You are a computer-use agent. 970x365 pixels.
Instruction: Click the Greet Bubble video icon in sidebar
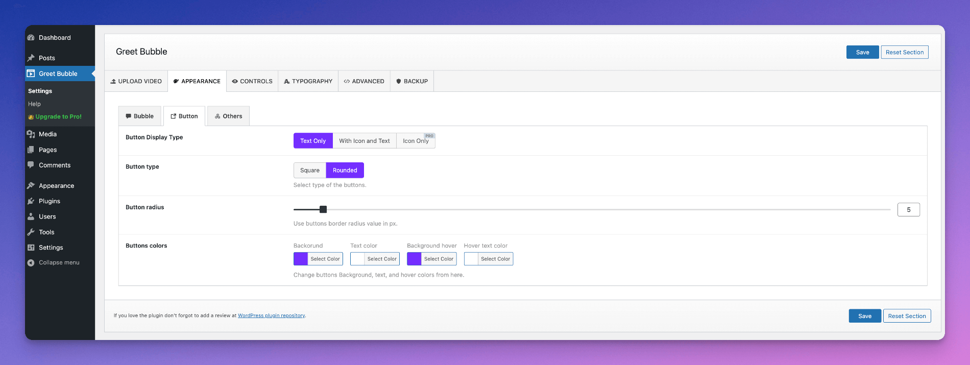point(31,74)
